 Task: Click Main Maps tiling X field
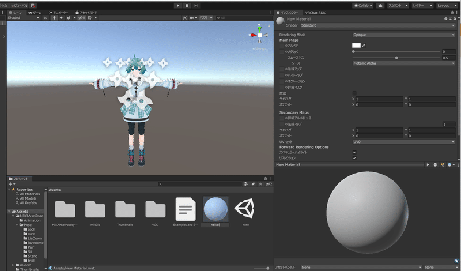pos(379,99)
